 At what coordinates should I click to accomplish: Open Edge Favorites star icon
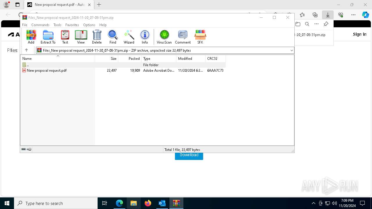302,15
